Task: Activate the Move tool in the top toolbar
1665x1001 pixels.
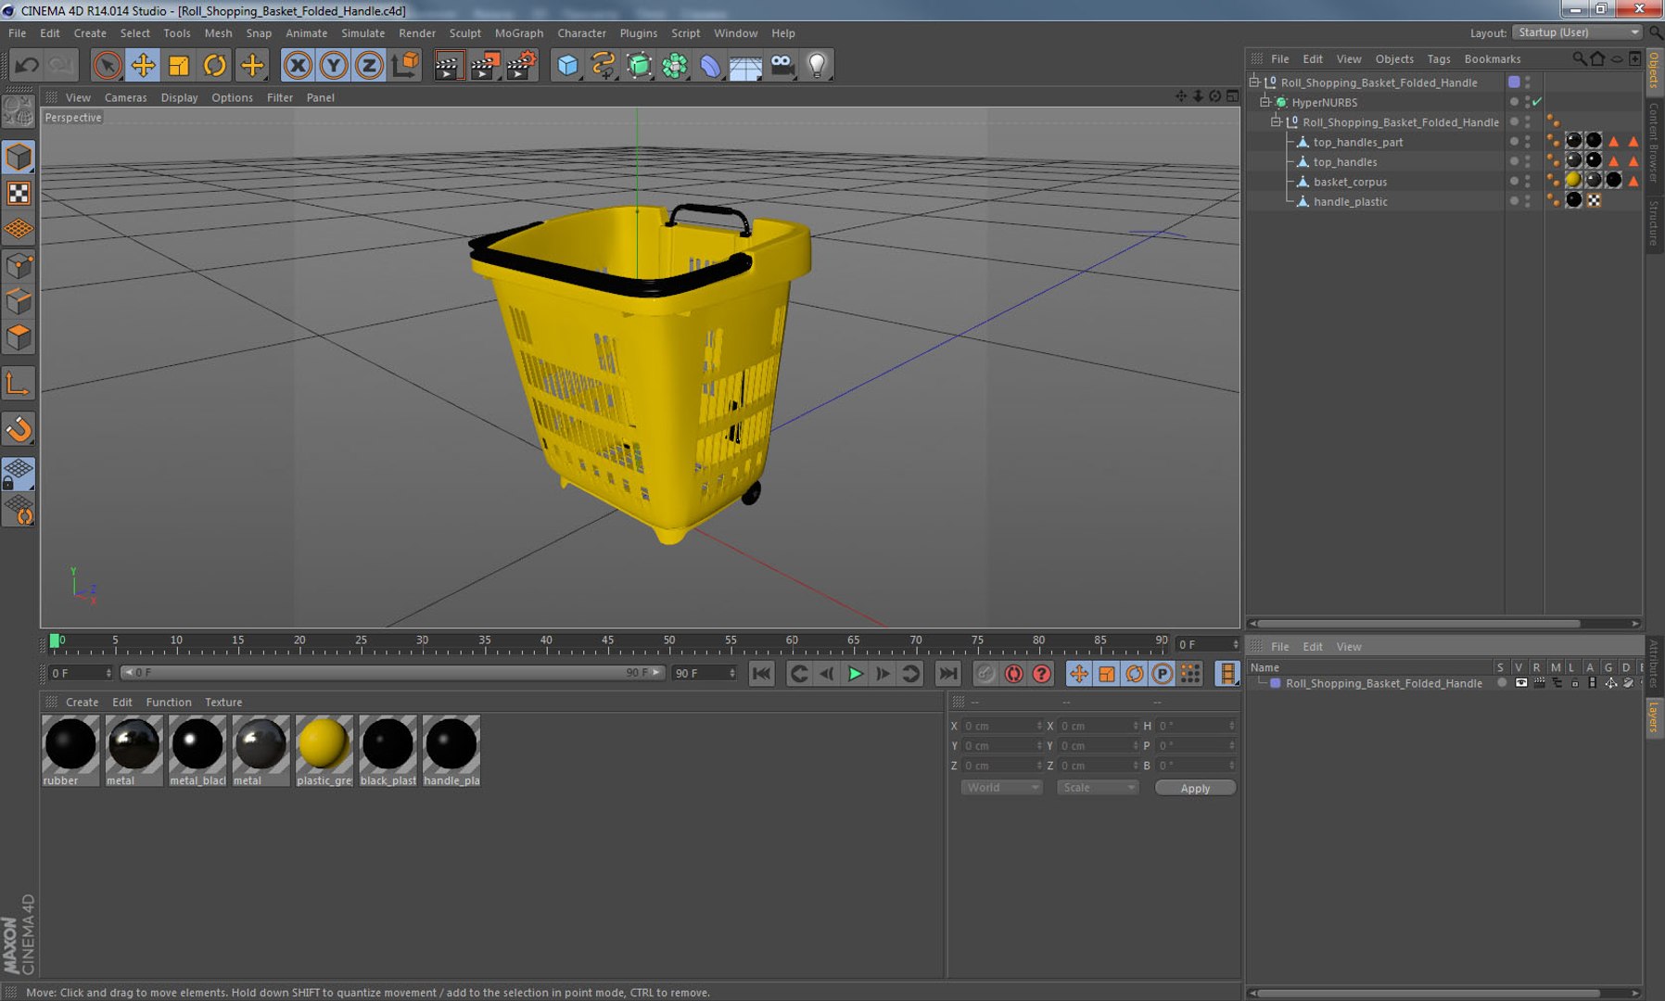Action: coord(143,65)
